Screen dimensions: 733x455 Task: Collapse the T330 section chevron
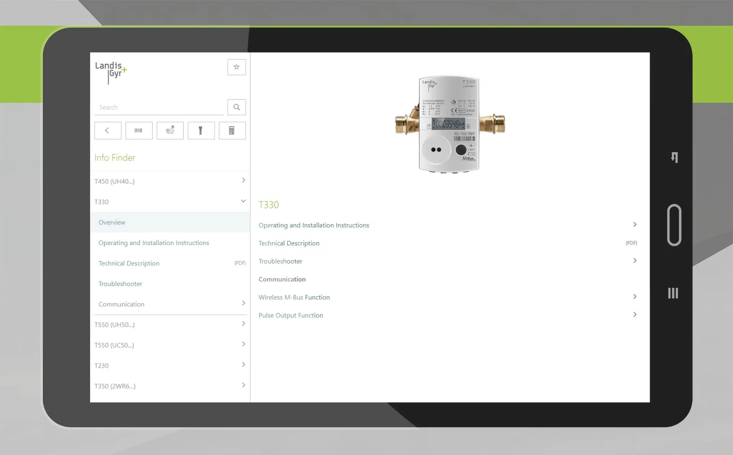[x=243, y=201]
